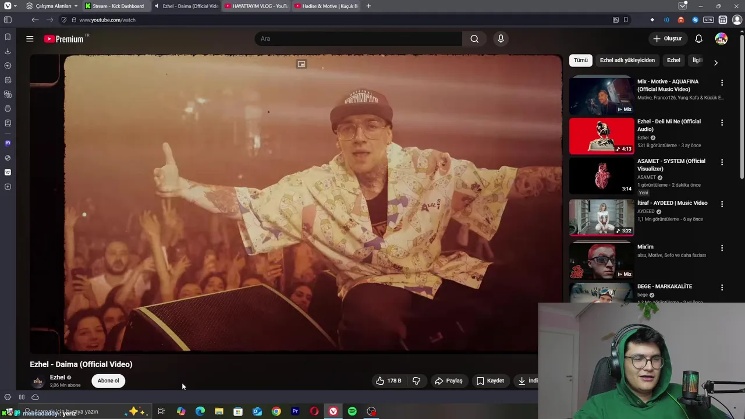
Task: Start voice search with the microphone
Action: [501, 38]
